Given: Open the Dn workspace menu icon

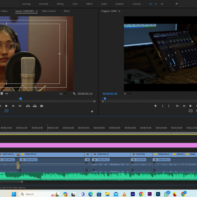Looking at the screenshot, I should [x=156, y=4].
